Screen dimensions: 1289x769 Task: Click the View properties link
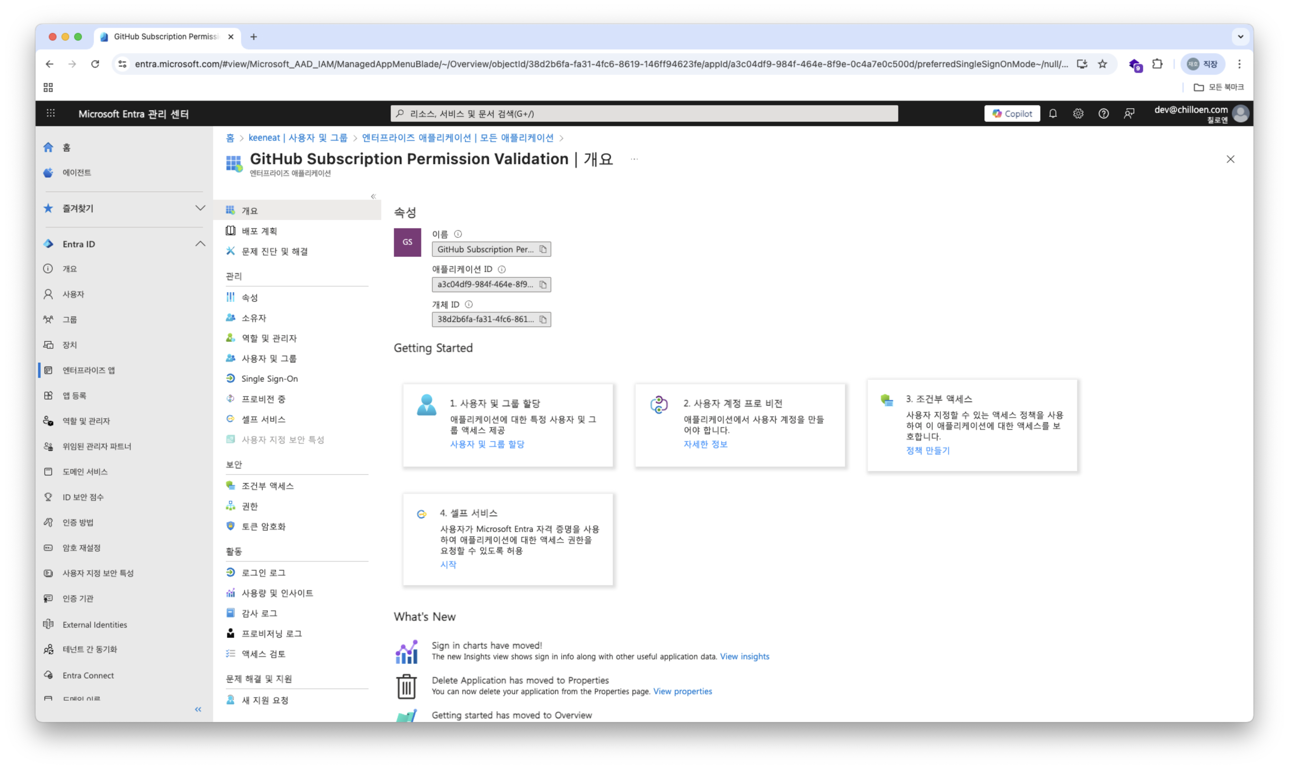point(682,692)
